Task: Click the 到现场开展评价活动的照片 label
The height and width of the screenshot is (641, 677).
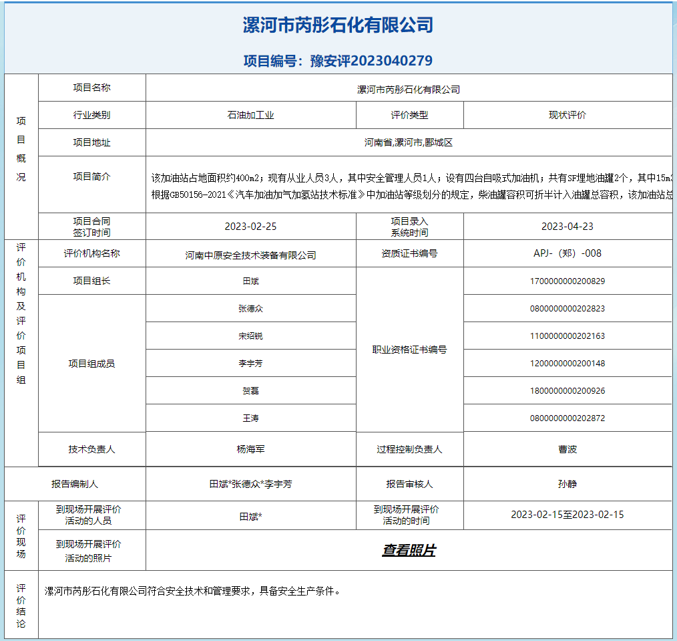Action: pyautogui.click(x=89, y=551)
